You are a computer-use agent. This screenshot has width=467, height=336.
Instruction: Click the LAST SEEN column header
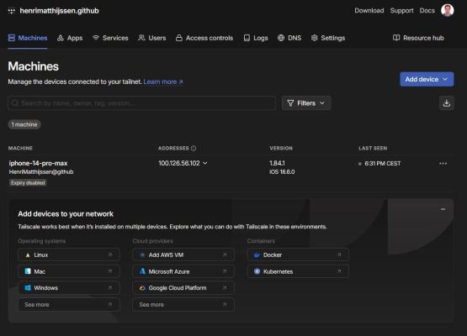tap(373, 148)
